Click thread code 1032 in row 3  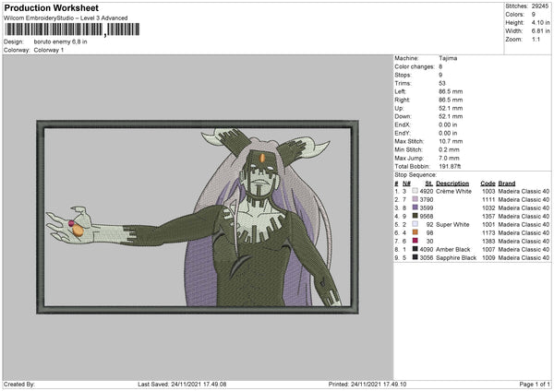[x=488, y=207]
